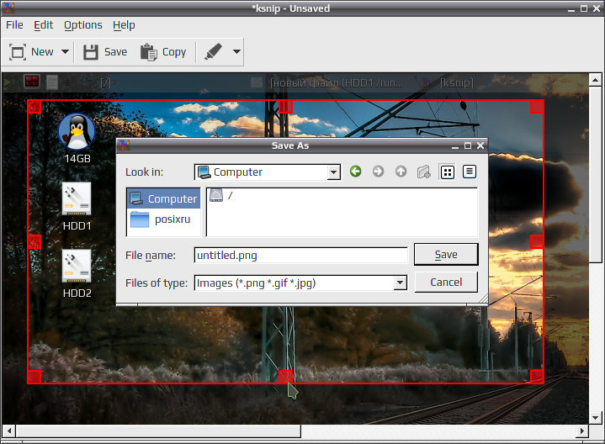Click the horizontal scrollbar left arrow
This screenshot has width=605, height=444.
point(8,431)
